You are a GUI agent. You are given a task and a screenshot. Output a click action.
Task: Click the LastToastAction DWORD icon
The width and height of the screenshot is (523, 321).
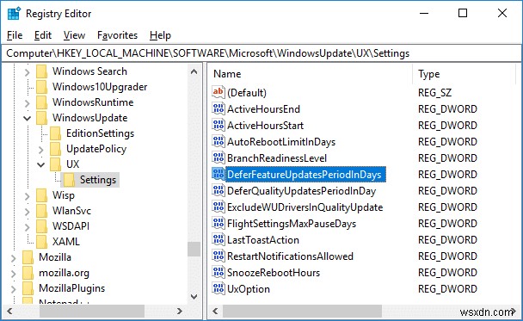(x=218, y=239)
